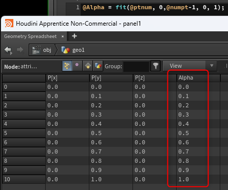Sort by the P[x] column header
The width and height of the screenshot is (228, 190).
(67, 78)
